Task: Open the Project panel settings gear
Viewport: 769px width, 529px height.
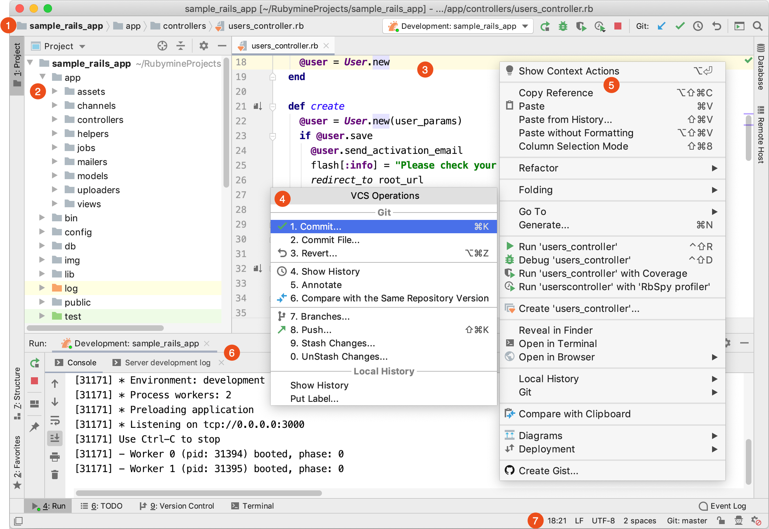Action: click(203, 46)
